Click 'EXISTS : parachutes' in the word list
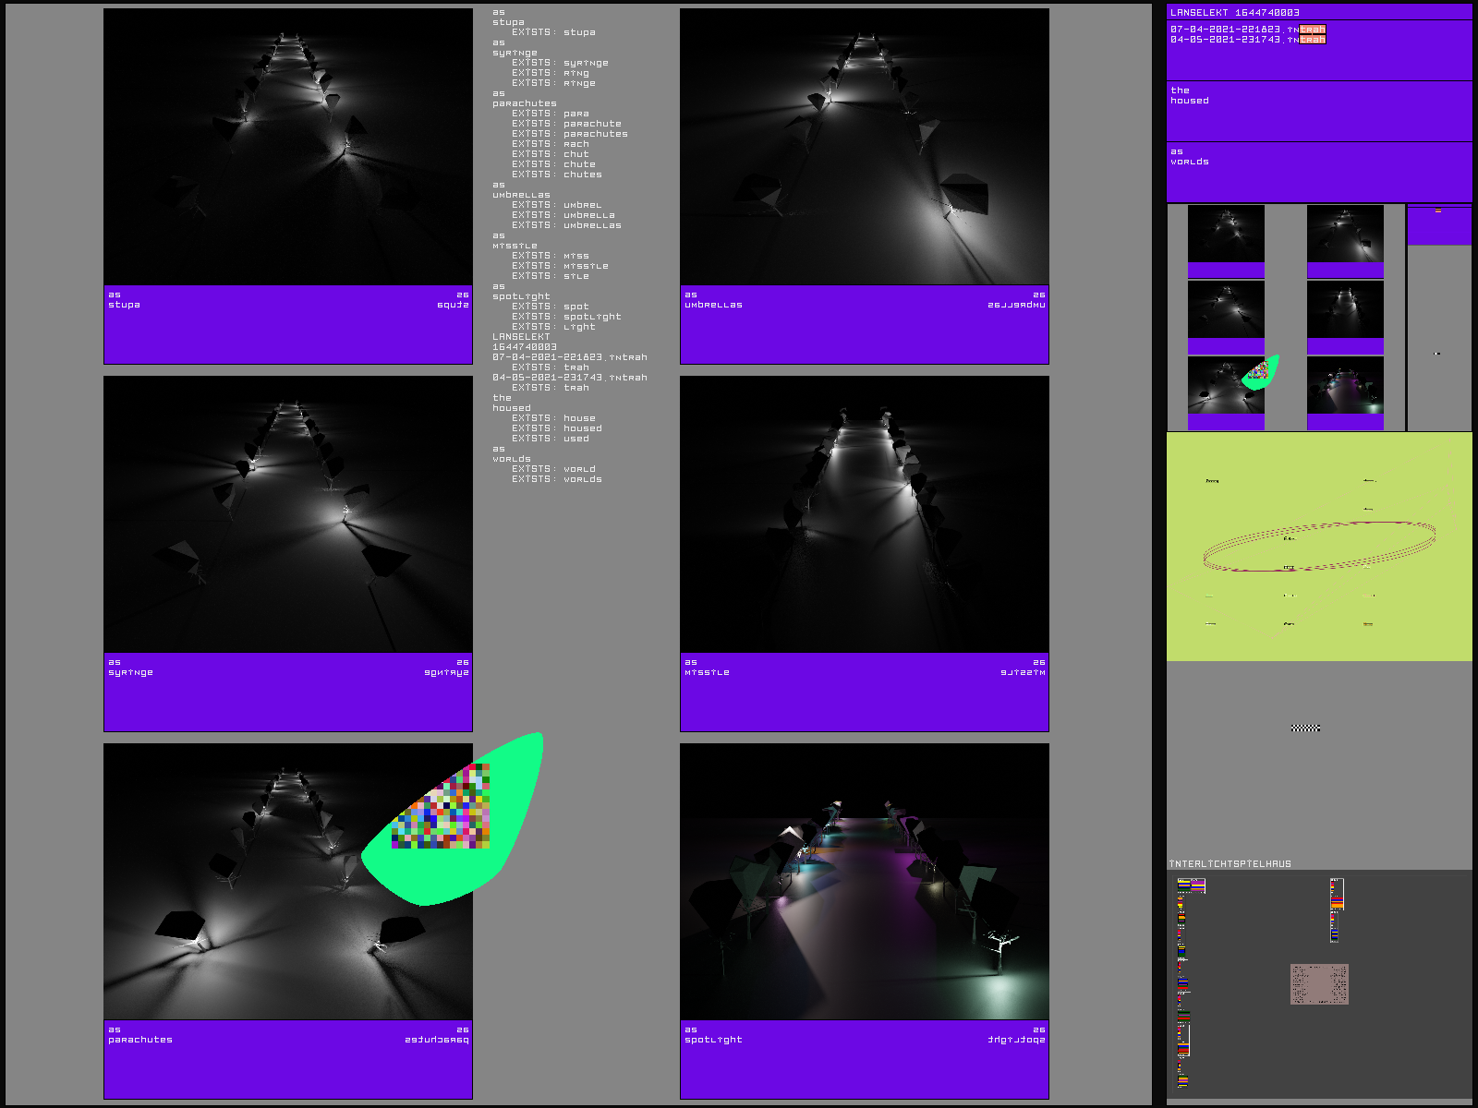Viewport: 1478px width, 1108px height. point(569,134)
